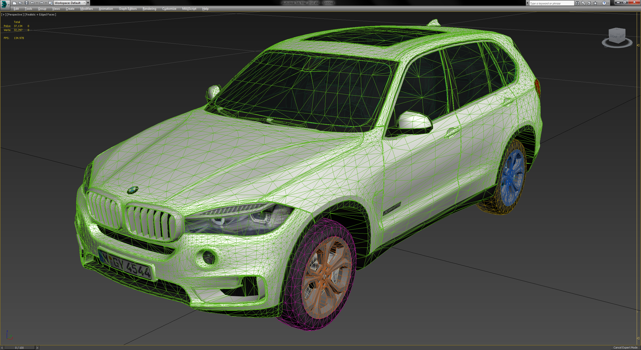Click the Cancel Expert Mode button
Screen dimensions: 641x350
[x=625, y=347]
